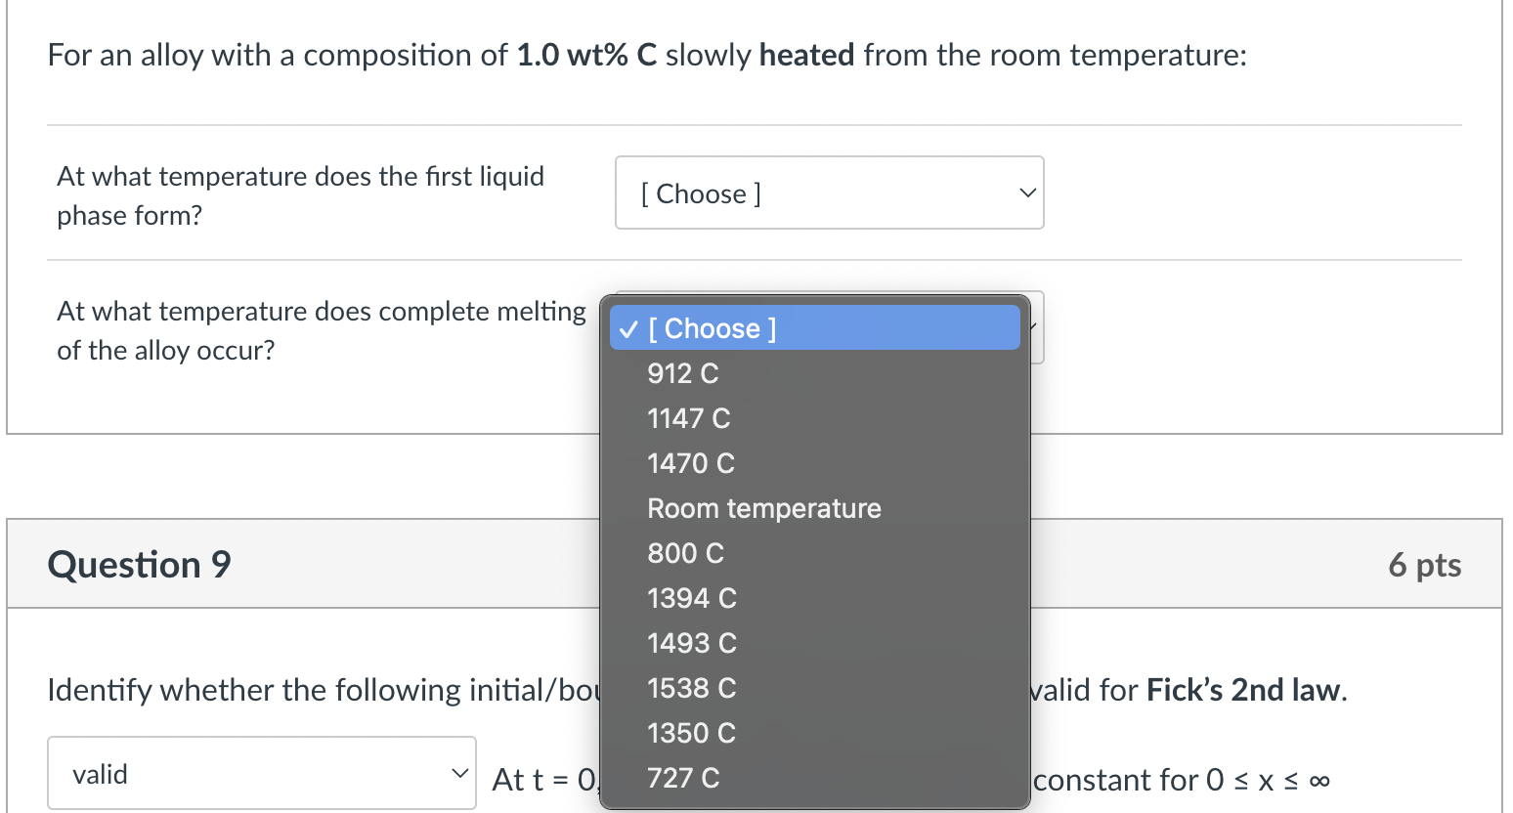Select 800 C in the dropdown list
The width and height of the screenshot is (1513, 813).
(x=685, y=553)
